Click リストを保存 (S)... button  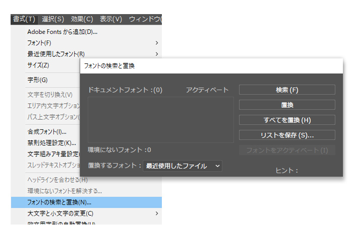(x=286, y=135)
